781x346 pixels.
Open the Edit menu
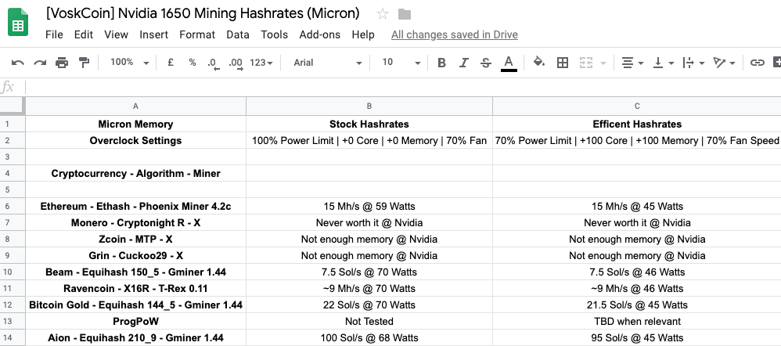click(84, 35)
